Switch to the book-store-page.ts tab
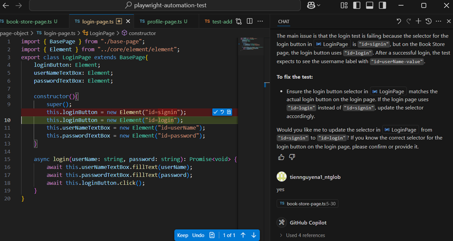 [29, 21]
